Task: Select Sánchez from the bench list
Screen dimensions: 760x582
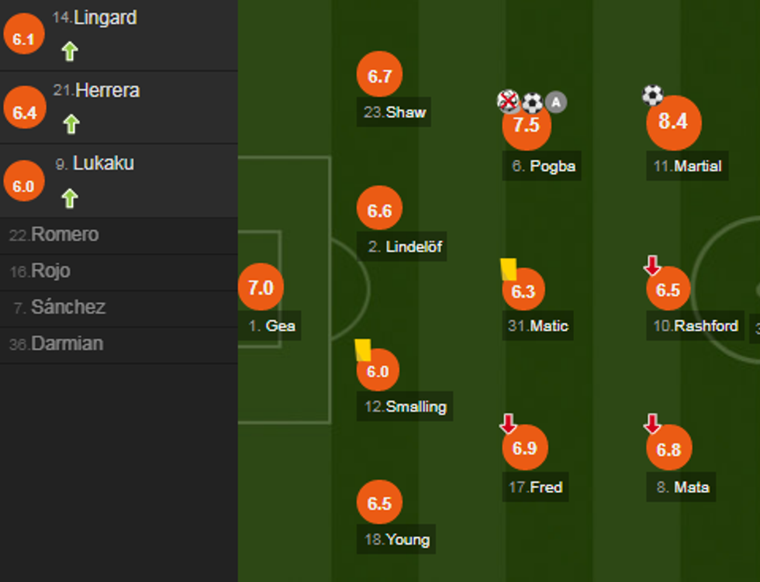Action: click(68, 307)
